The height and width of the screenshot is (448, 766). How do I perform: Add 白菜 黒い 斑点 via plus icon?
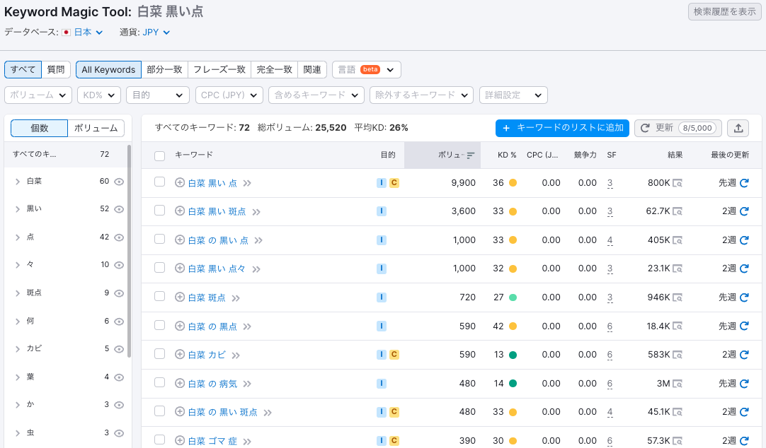pyautogui.click(x=180, y=211)
